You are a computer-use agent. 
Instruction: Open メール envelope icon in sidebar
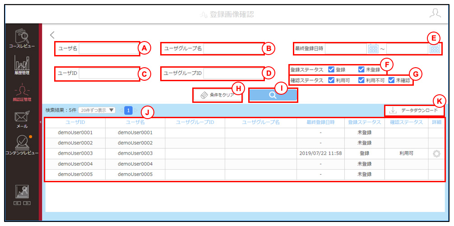pos(22,119)
